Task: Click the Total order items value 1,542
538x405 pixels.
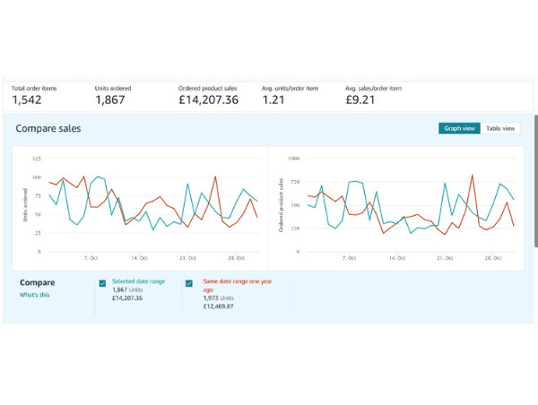Action: (27, 100)
